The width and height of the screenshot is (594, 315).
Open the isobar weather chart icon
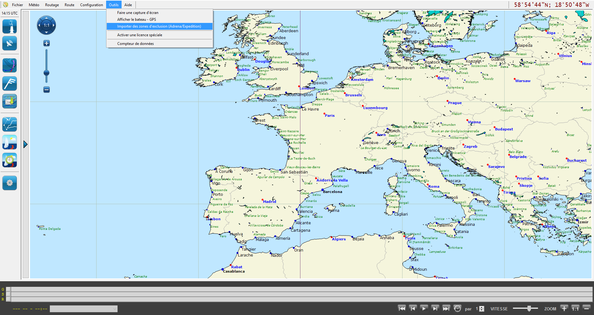10,65
